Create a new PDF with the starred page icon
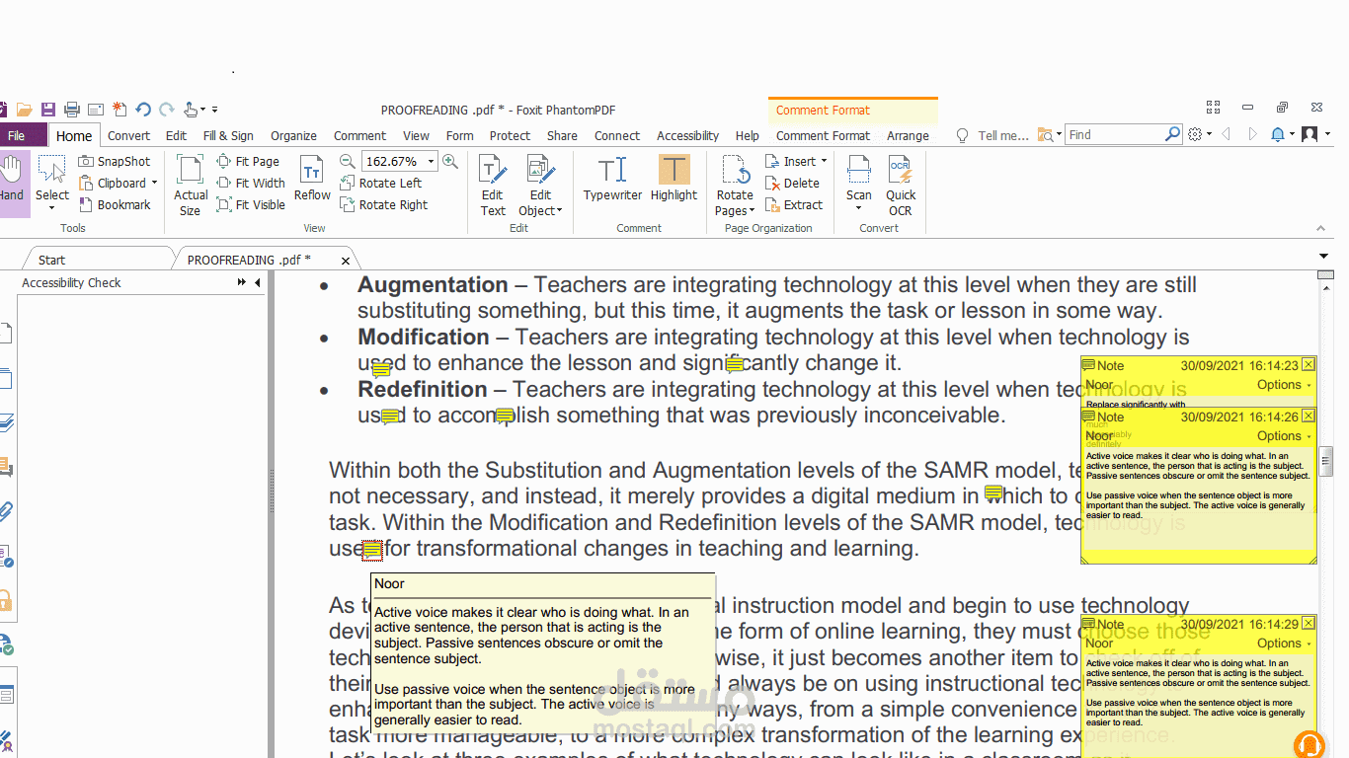Screen dimensions: 1349x758 [119, 110]
